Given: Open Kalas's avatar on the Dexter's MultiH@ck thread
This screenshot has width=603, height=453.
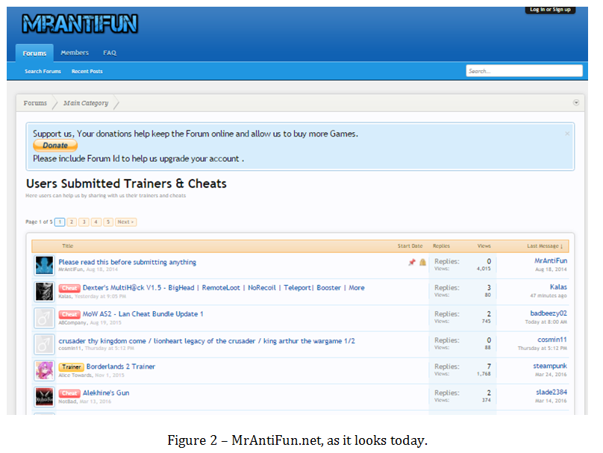Looking at the screenshot, I should [x=44, y=292].
